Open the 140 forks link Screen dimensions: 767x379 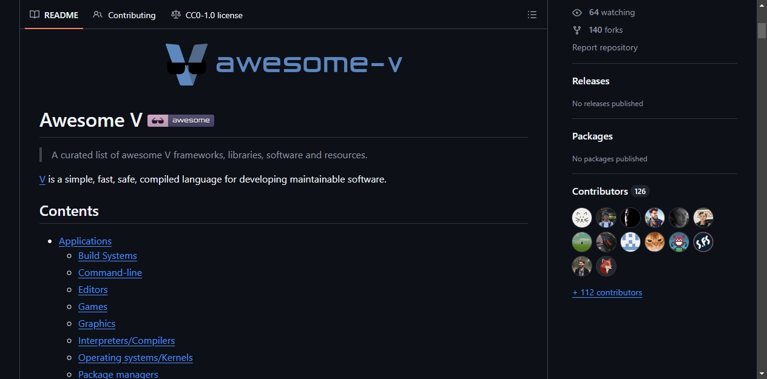point(606,30)
